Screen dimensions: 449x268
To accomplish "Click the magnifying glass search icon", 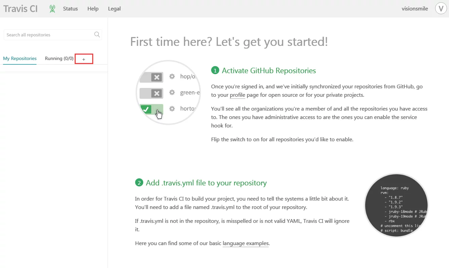I will coord(97,34).
